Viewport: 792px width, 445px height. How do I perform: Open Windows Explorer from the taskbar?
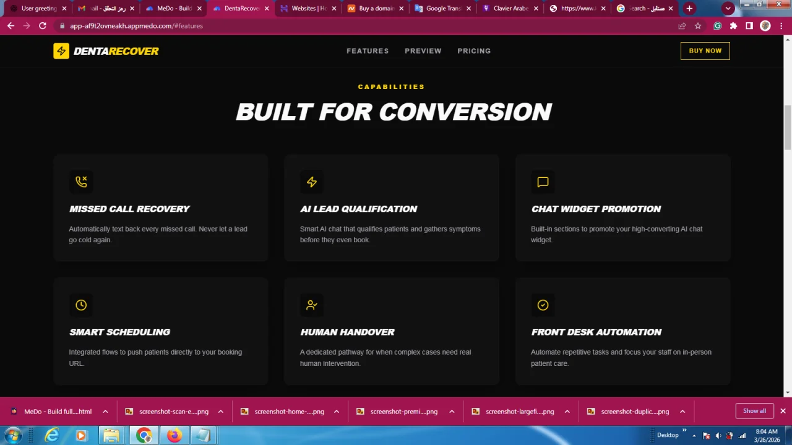(111, 436)
